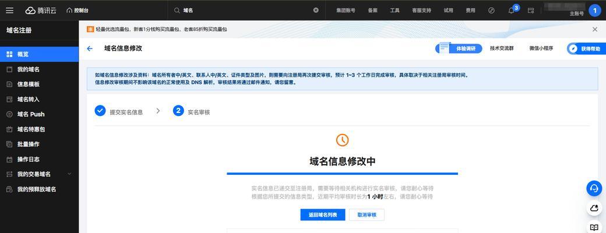Expand 我的交易域名 with the chevron
This screenshot has height=233, width=606.
click(69, 174)
